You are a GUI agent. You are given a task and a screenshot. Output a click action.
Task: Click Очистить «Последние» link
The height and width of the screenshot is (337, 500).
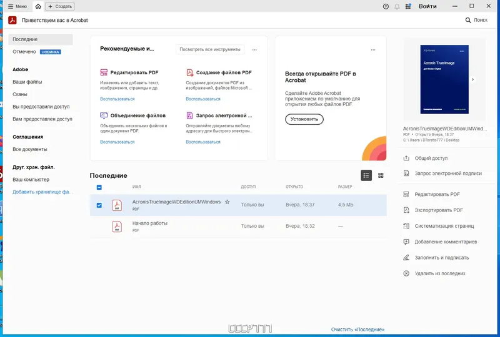(357, 330)
